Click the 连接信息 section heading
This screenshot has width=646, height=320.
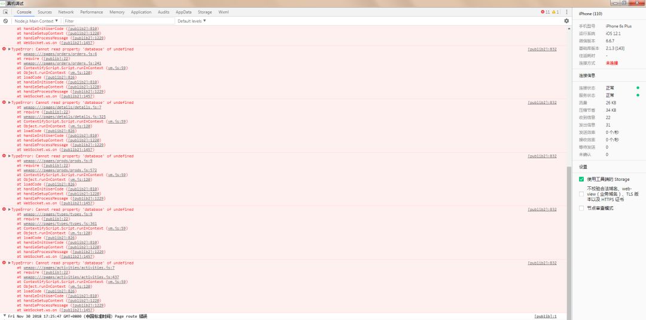pyautogui.click(x=587, y=76)
